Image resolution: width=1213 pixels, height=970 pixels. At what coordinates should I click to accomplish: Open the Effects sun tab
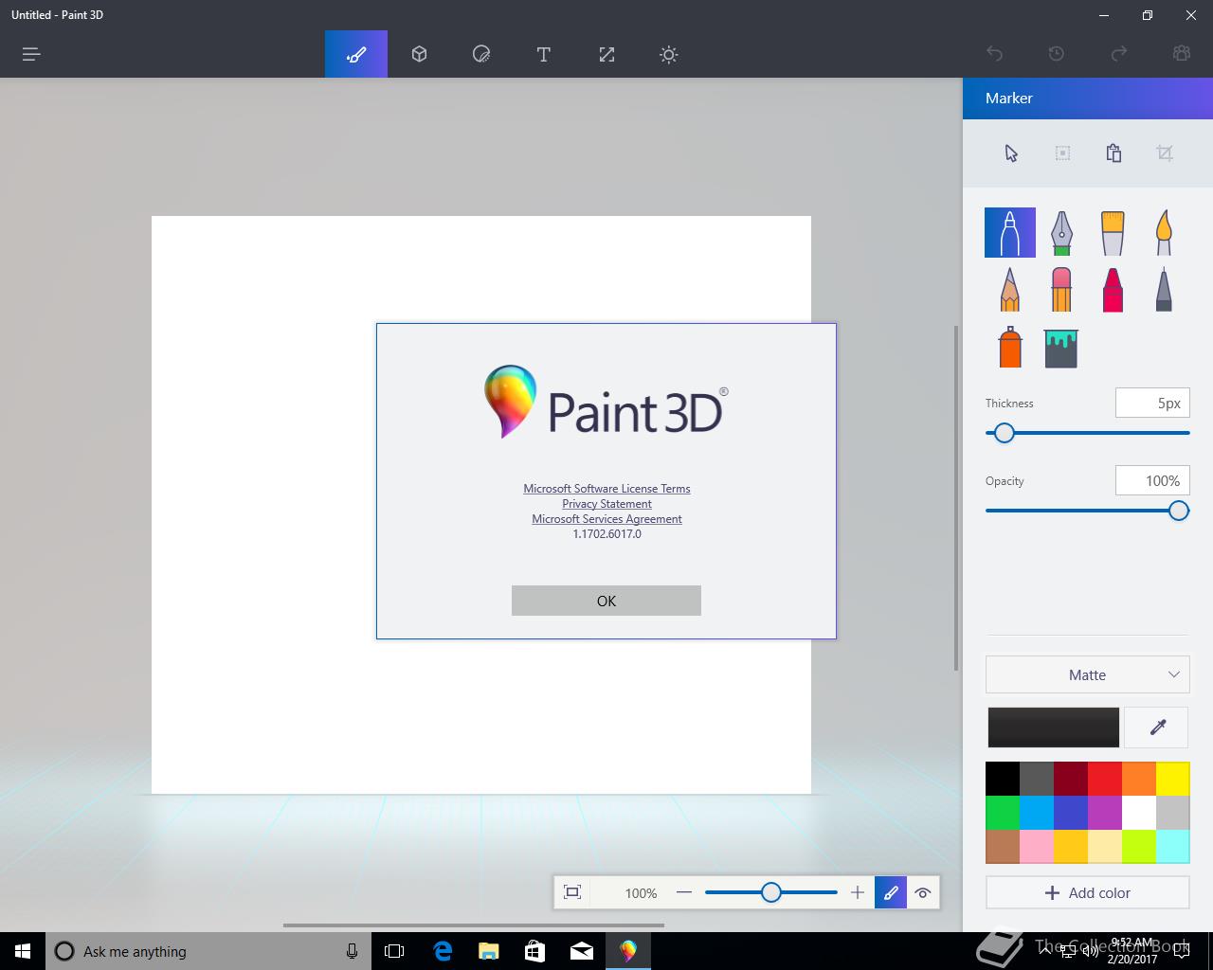669,54
